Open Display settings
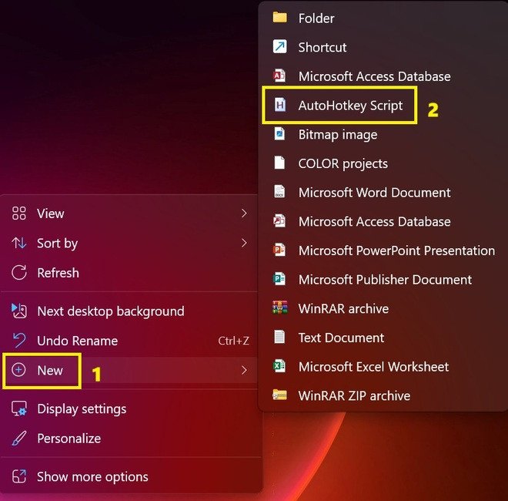The image size is (508, 501). coord(129,409)
